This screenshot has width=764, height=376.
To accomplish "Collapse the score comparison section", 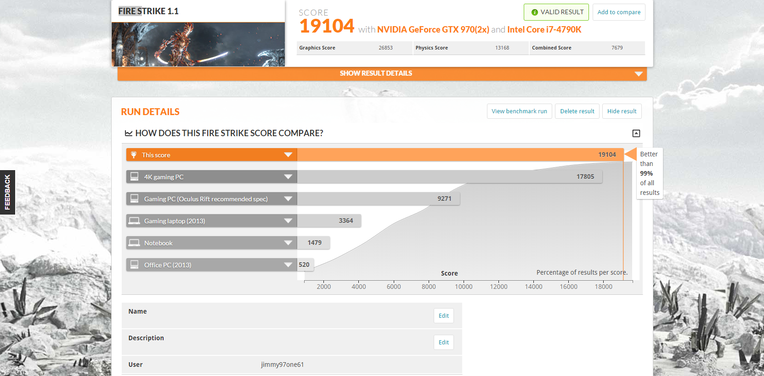I will tap(636, 133).
